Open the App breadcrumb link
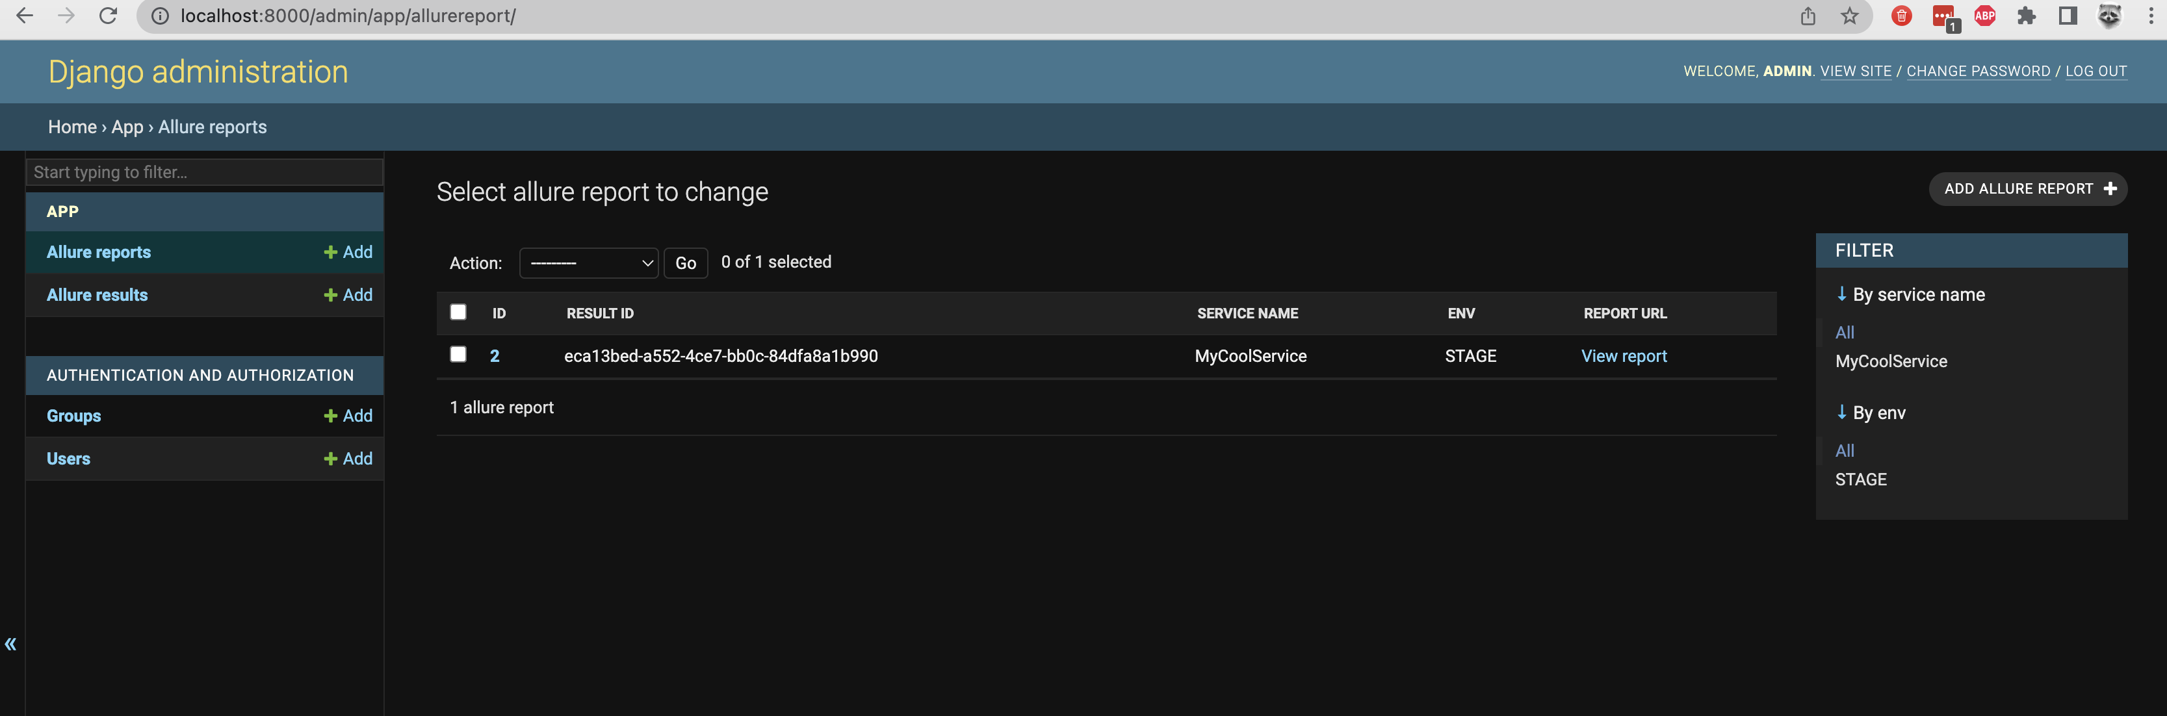 pyautogui.click(x=127, y=126)
